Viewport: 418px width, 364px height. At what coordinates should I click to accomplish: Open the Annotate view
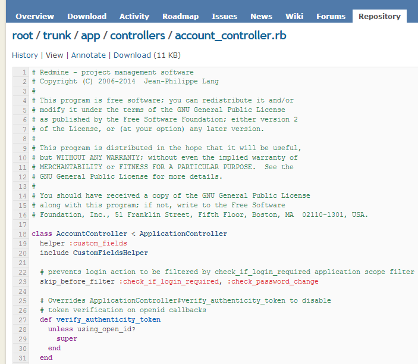(x=89, y=55)
